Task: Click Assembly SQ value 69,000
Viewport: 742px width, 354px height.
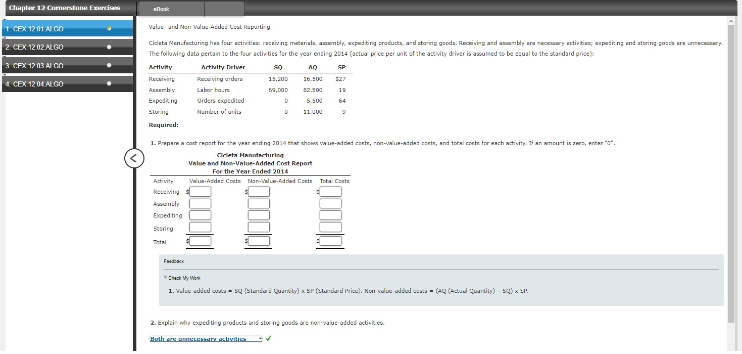Action: tap(278, 90)
